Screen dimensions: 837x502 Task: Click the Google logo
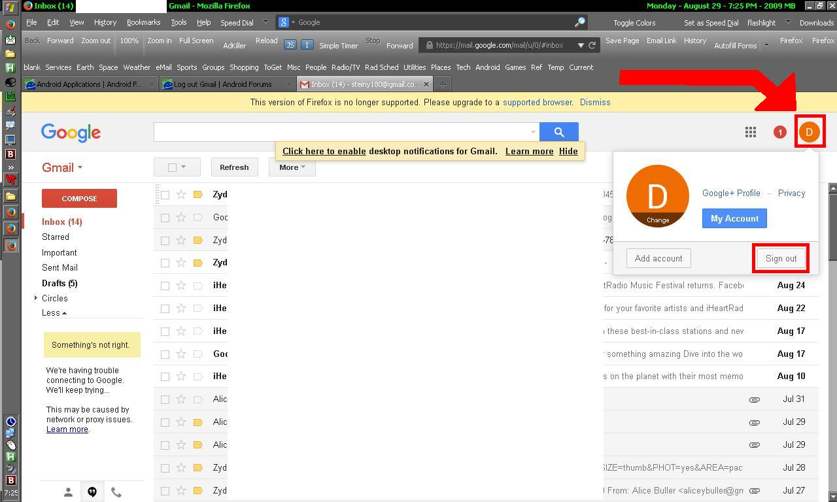(71, 133)
